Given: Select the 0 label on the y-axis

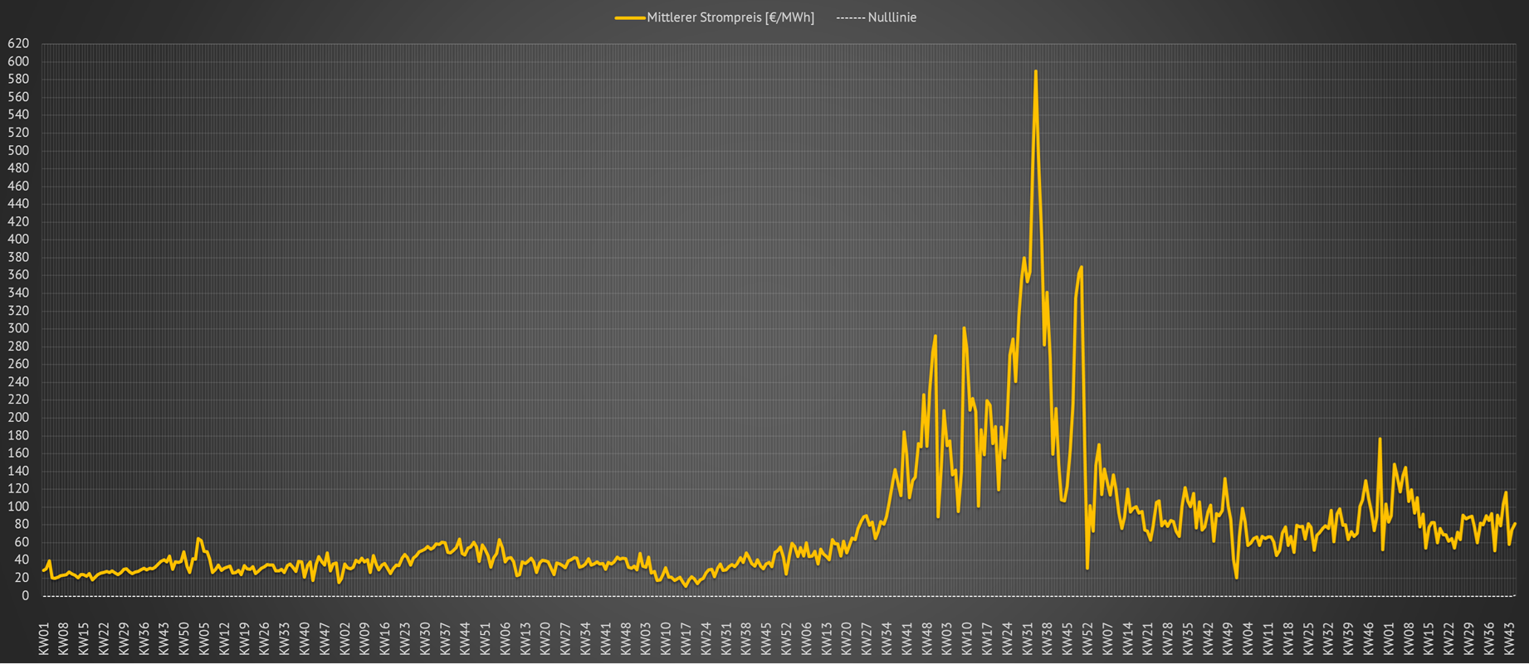Looking at the screenshot, I should [x=26, y=596].
